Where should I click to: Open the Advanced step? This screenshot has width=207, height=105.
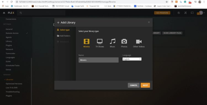pos(63,42)
